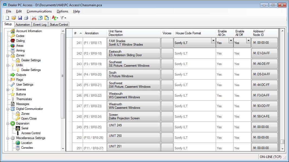
Task: Click the Southwest unit name button
Action: pyautogui.click(x=134, y=85)
